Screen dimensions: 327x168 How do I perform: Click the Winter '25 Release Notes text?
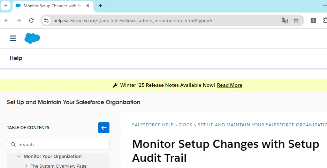[x=168, y=85]
